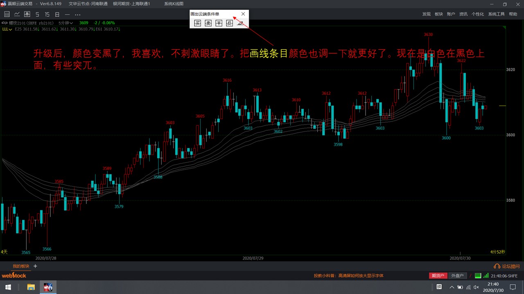This screenshot has height=294, width=524.
Task: Select the 反 (reverse) order icon
Action: [229, 24]
